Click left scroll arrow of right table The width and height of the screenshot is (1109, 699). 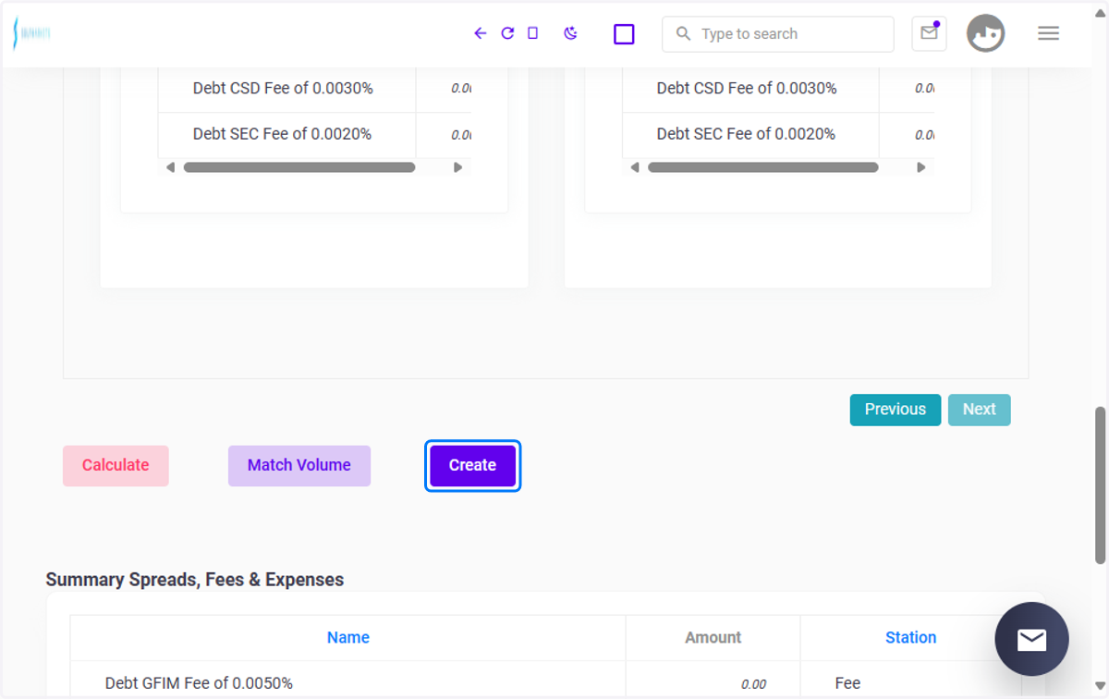click(634, 167)
